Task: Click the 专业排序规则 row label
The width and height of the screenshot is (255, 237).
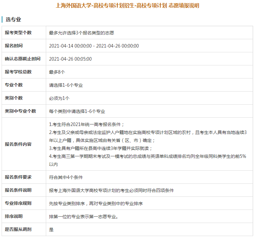Action: (x=18, y=203)
